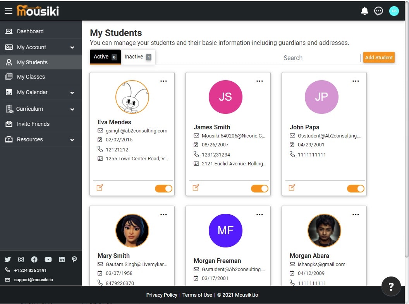Visit Mousiki Instagram page
This screenshot has height=304, width=409.
21,259
